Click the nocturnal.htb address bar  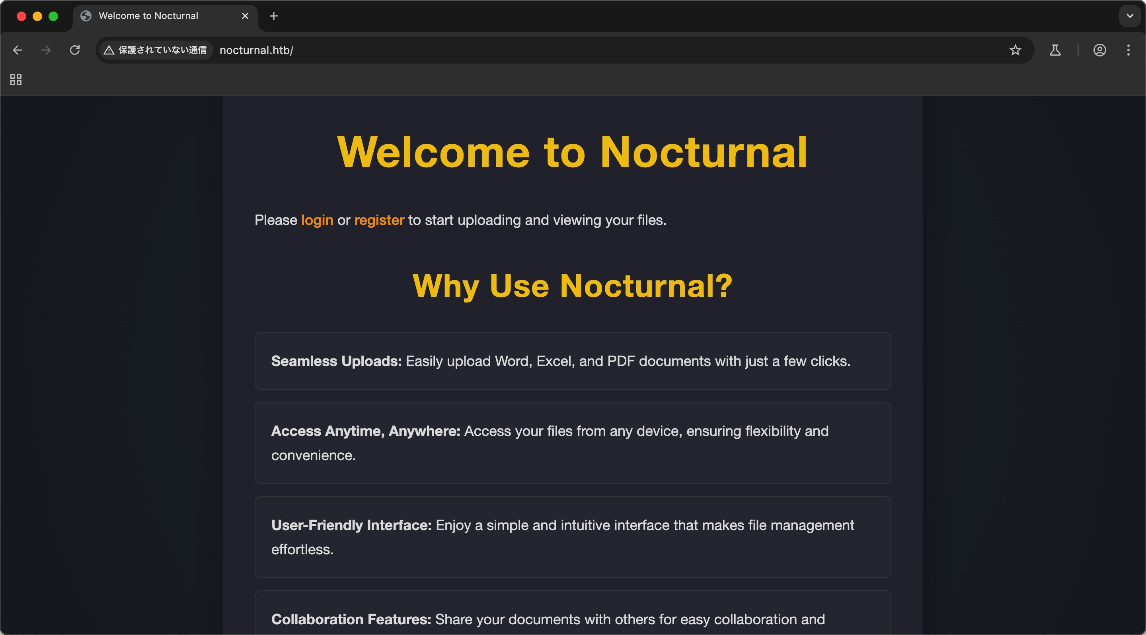coord(534,50)
